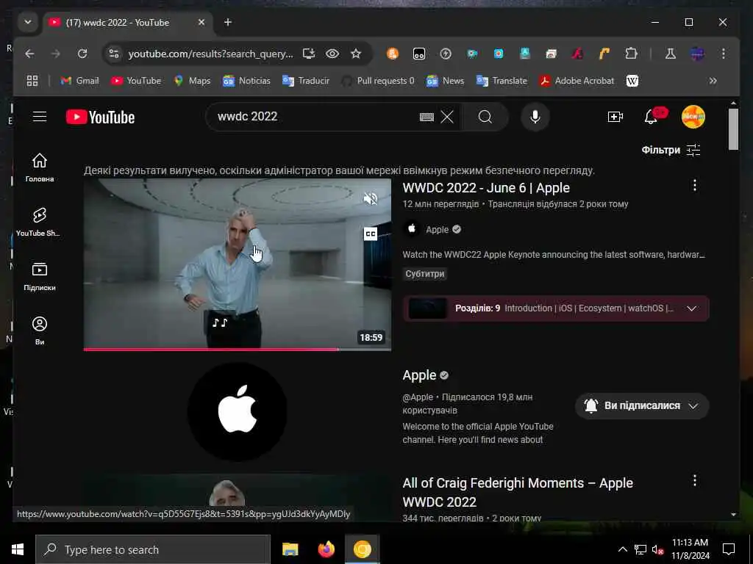This screenshot has height=564, width=753.
Task: Open the browser Extensions puzzle icon
Action: (631, 54)
